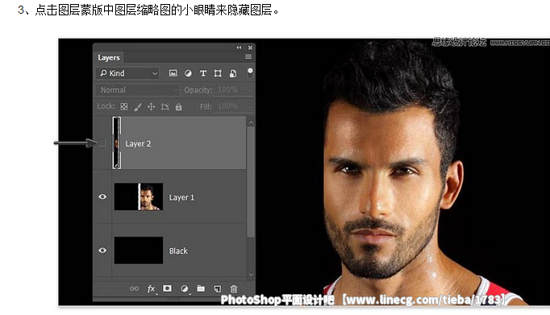Click the Black layer name
This screenshot has height=315, width=550.
click(178, 251)
